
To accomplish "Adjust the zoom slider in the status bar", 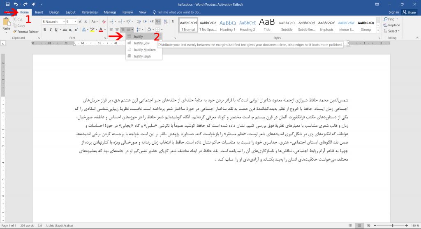I will pos(393,226).
